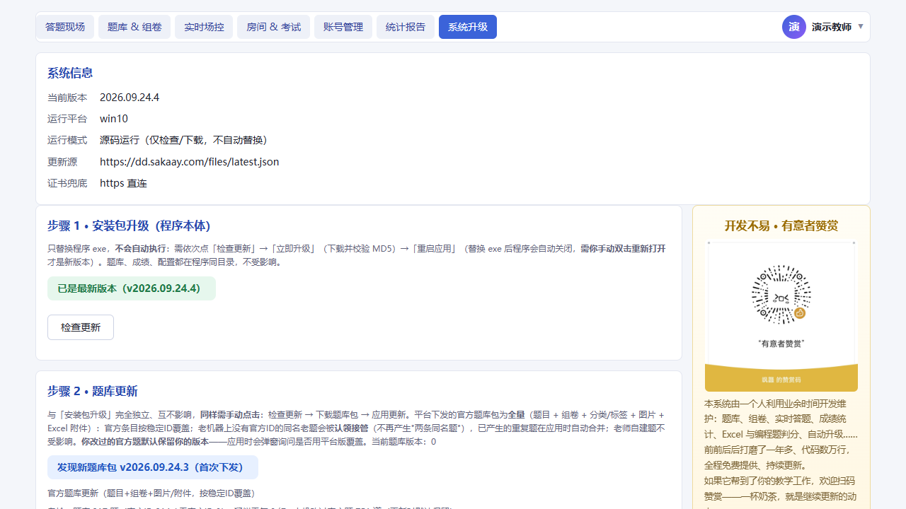Select the 账号管理 tab
The image size is (906, 509).
click(x=343, y=27)
